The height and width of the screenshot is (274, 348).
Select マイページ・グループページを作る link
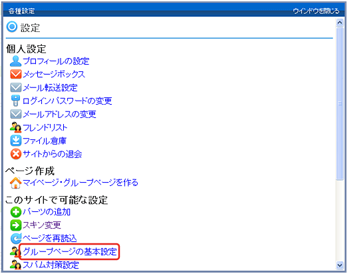tap(81, 183)
